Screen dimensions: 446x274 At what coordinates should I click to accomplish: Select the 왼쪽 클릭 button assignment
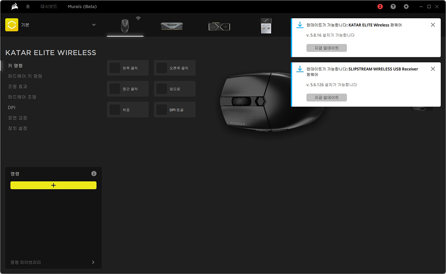click(128, 68)
